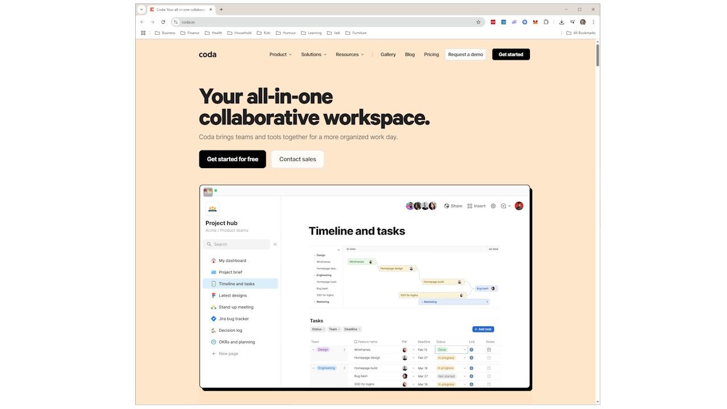
Task: Click the red extension icon in the toolbar
Action: click(x=493, y=22)
